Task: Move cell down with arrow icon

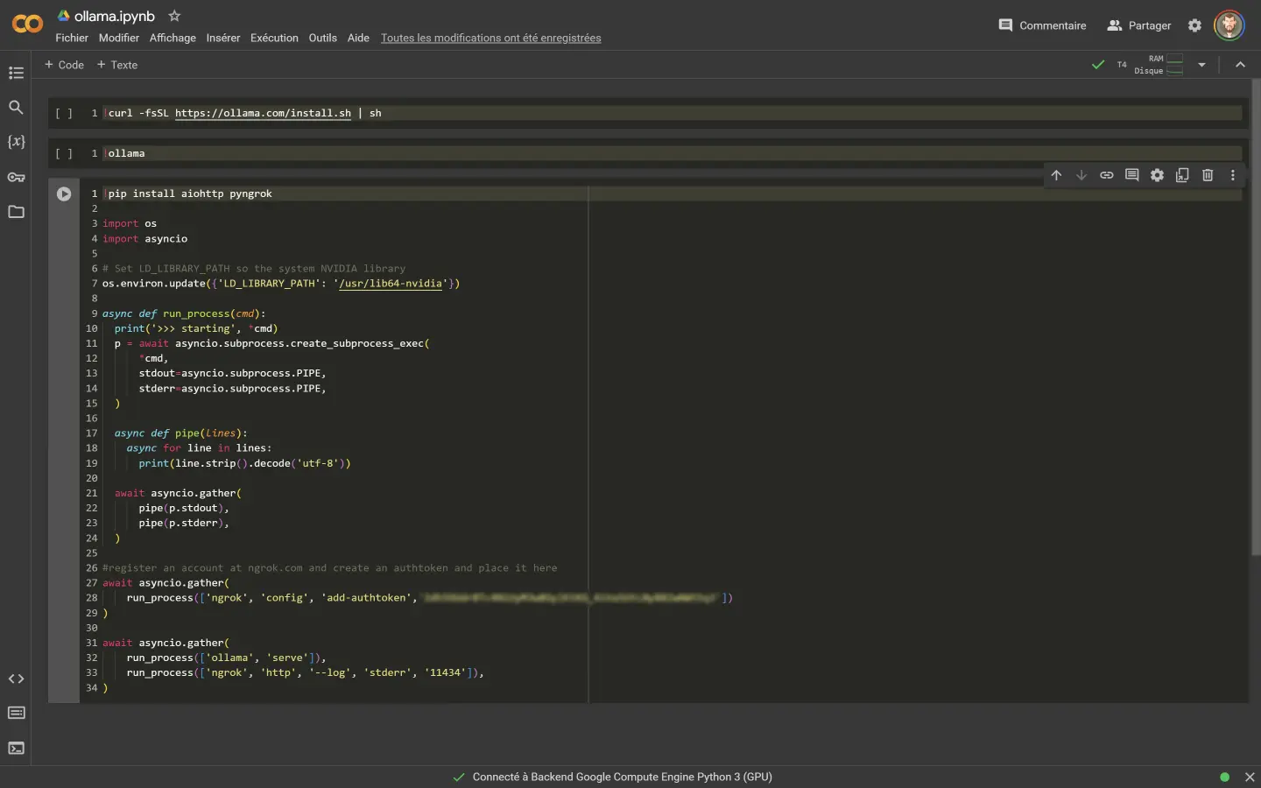Action: click(x=1081, y=175)
